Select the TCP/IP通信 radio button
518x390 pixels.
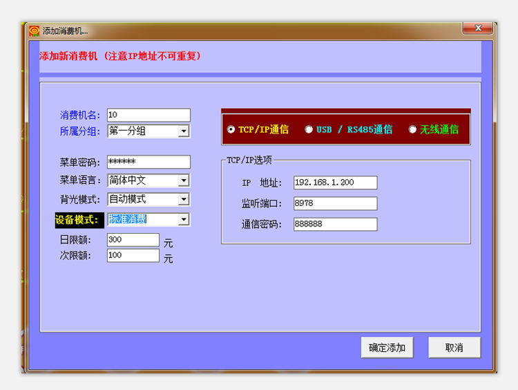pyautogui.click(x=231, y=129)
